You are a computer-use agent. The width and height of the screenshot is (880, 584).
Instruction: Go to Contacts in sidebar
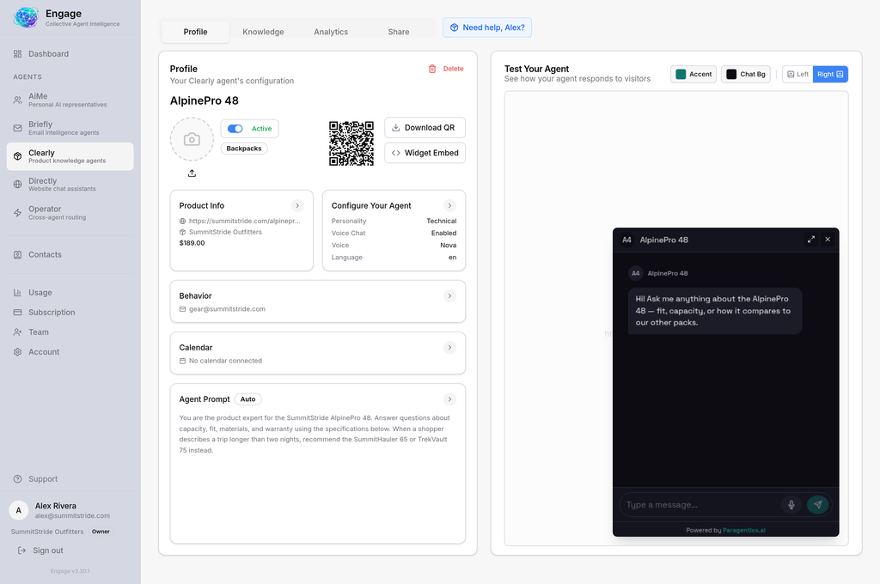coord(70,255)
